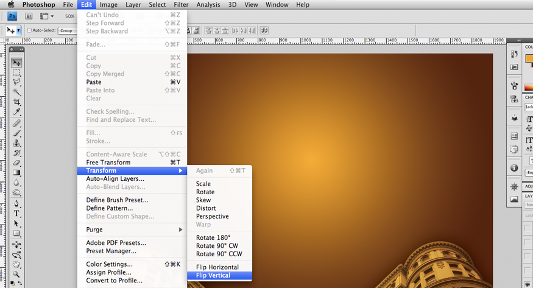This screenshot has width=533, height=288.
Task: Select the Brush tool
Action: [16, 133]
